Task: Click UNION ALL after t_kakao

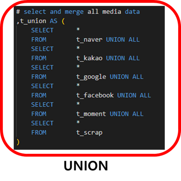Action: coord(123,58)
